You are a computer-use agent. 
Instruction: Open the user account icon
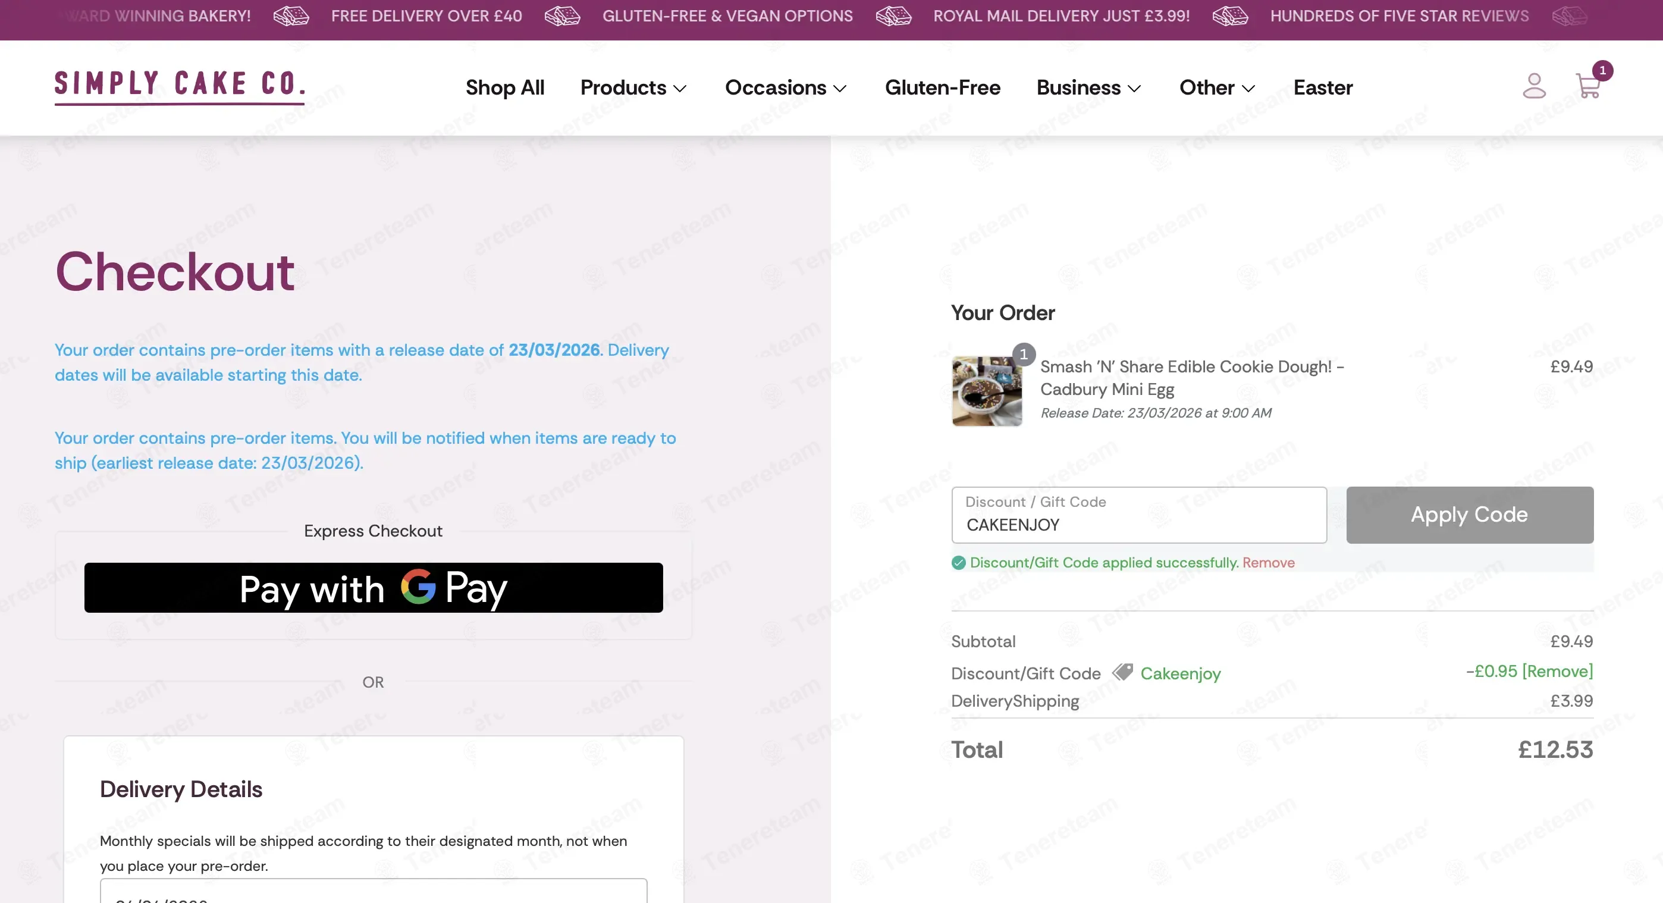[x=1534, y=86]
